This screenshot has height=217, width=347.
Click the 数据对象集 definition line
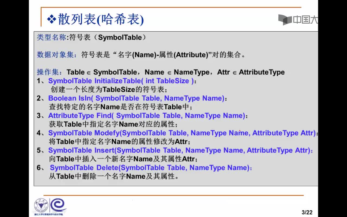tap(141, 55)
